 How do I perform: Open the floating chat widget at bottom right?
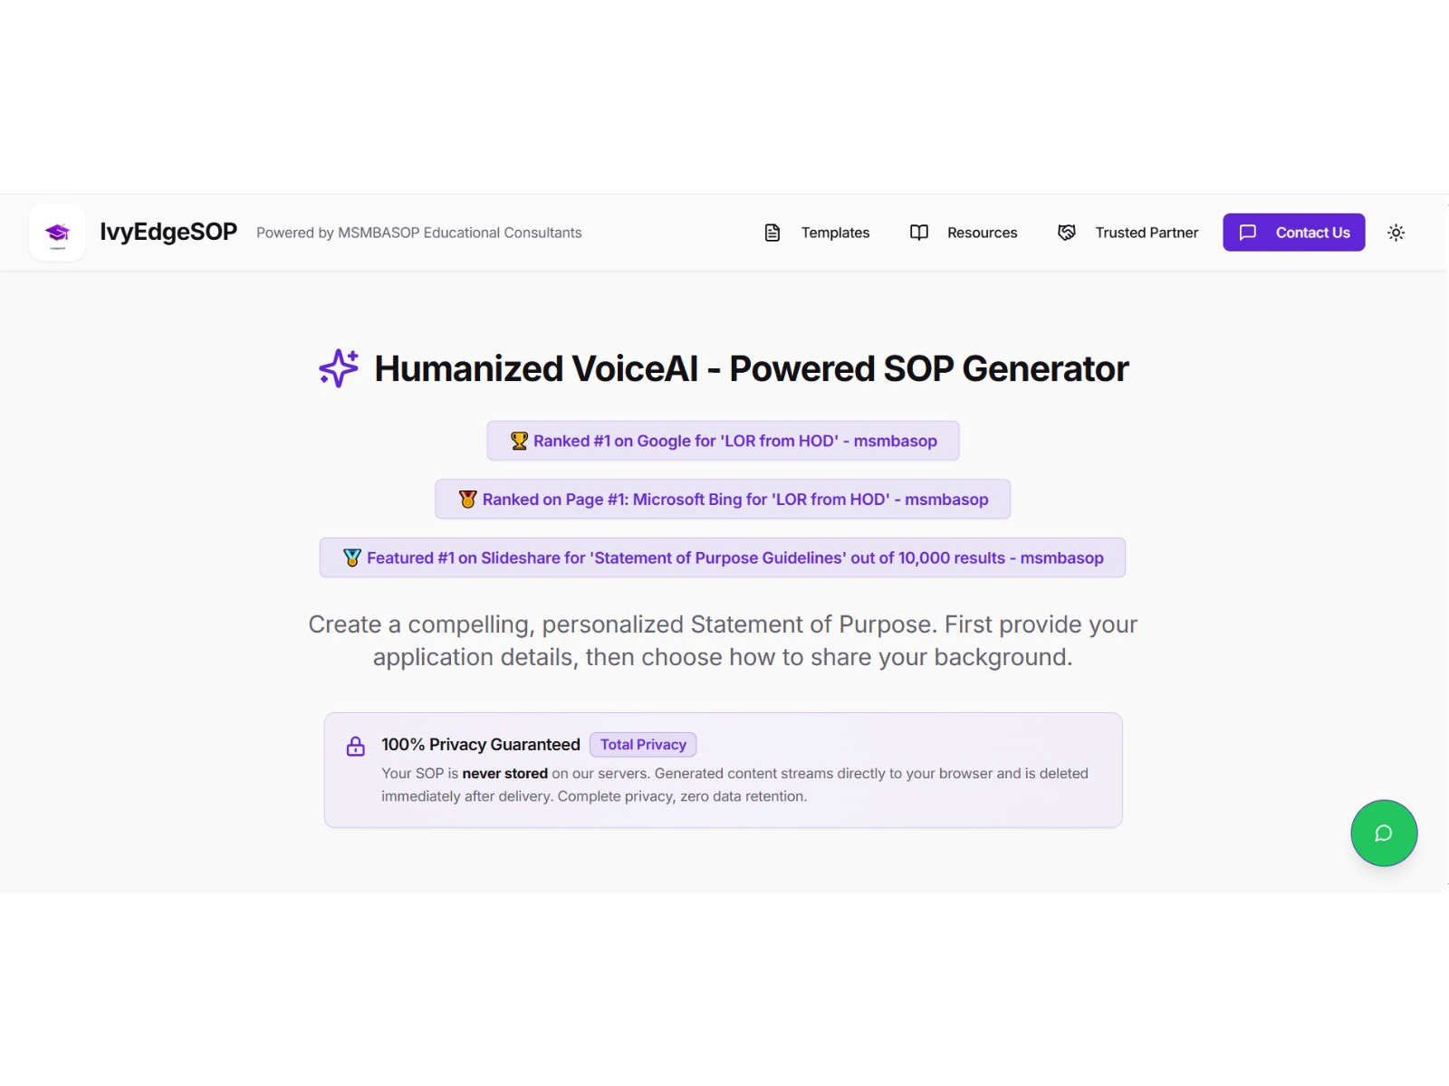(x=1384, y=833)
